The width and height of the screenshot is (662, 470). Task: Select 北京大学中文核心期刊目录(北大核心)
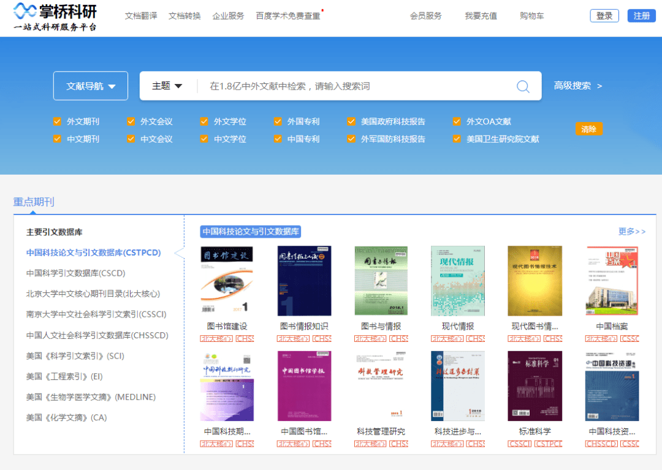point(93,294)
